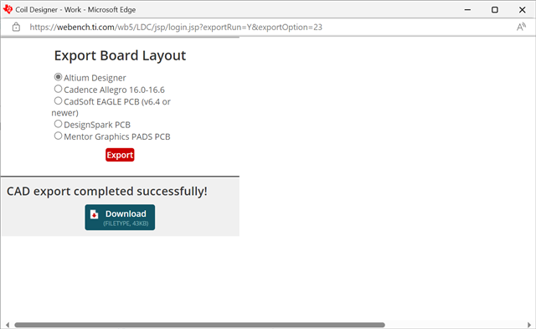Click the 'Export Board Layout' heading
536x329 pixels.
click(120, 56)
